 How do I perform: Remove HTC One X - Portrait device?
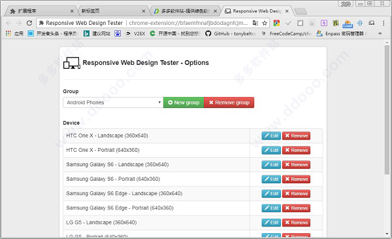pos(296,150)
